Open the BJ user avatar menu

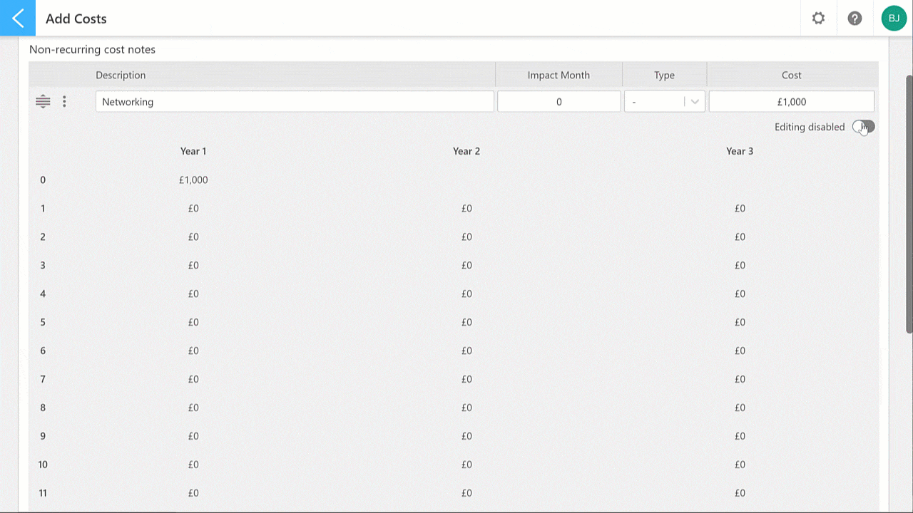coord(894,19)
